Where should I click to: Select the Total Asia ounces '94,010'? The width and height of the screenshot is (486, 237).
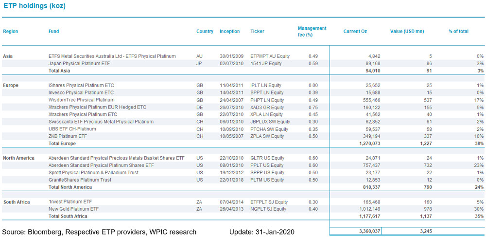tap(373, 71)
